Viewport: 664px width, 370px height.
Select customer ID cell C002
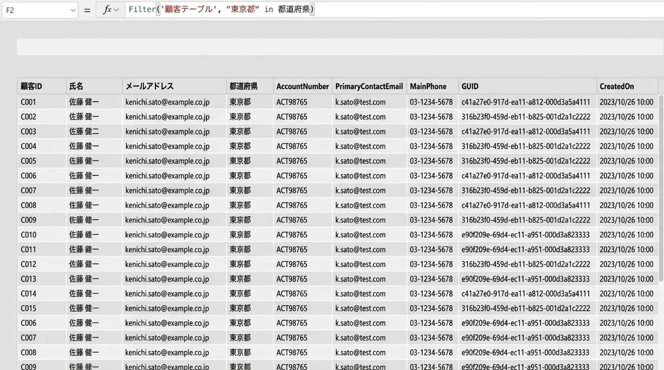coord(41,117)
